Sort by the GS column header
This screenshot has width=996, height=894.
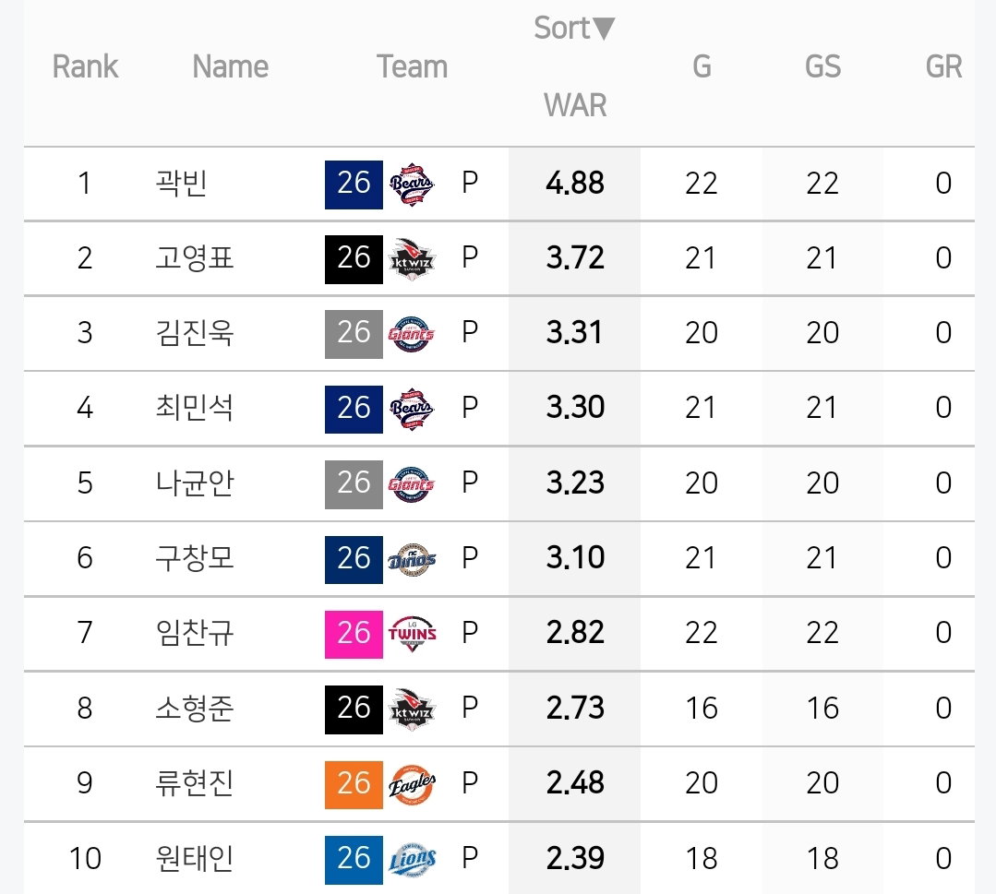(822, 66)
